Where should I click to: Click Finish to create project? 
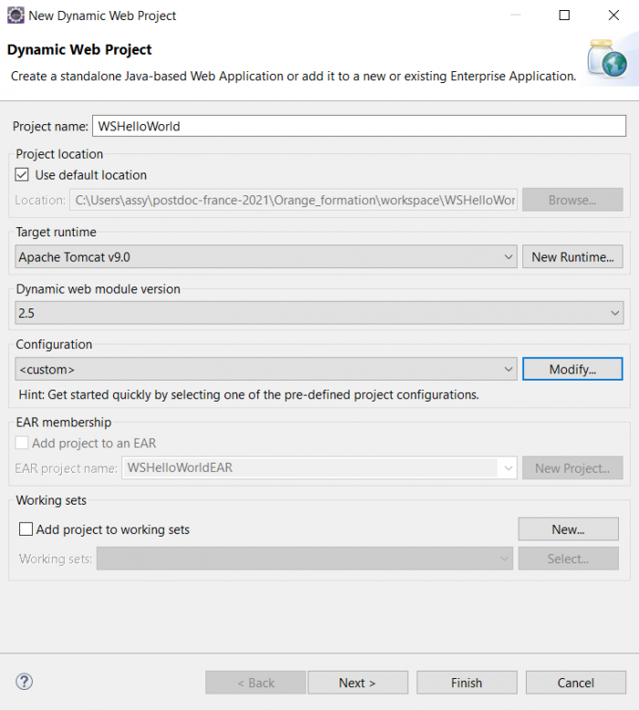coord(466,683)
